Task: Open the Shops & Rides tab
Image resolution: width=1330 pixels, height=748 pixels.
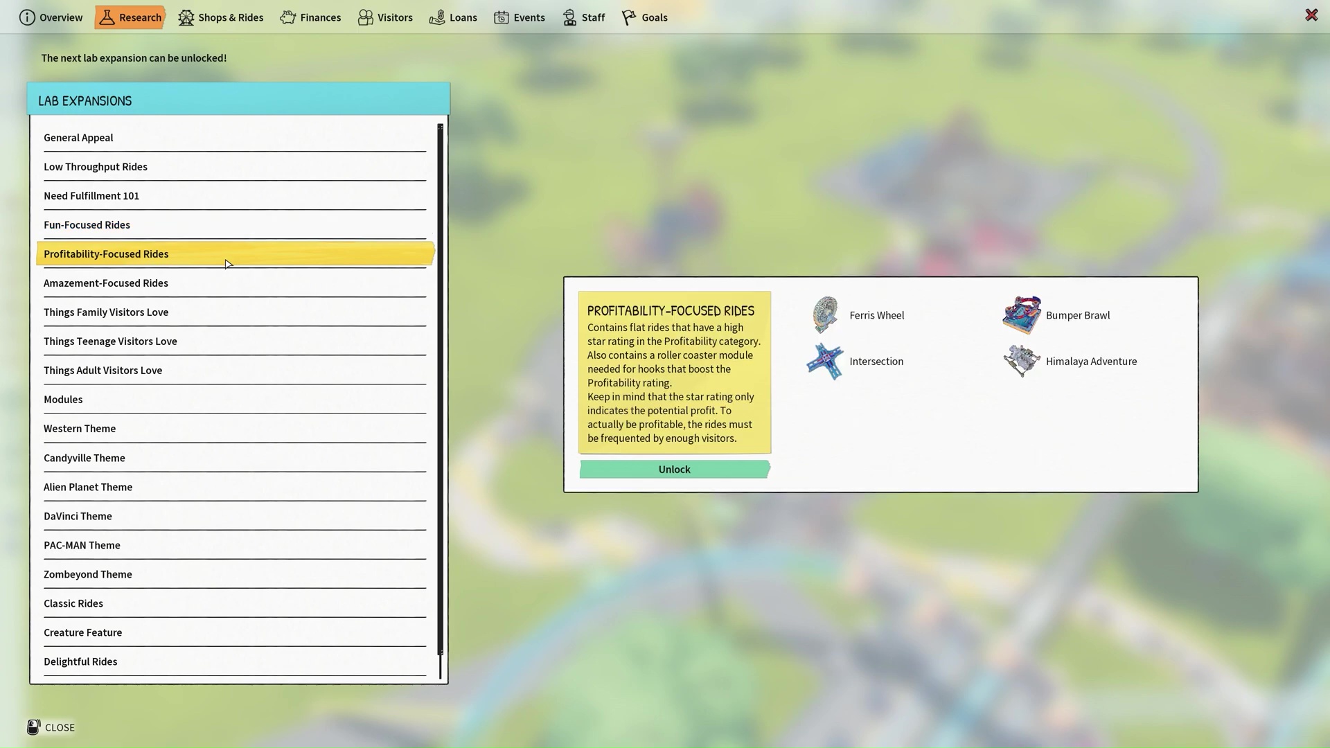Action: [221, 17]
